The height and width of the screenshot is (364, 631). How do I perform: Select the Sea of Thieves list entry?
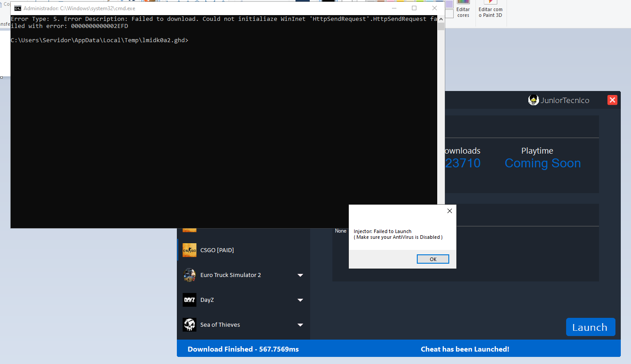[220, 325]
